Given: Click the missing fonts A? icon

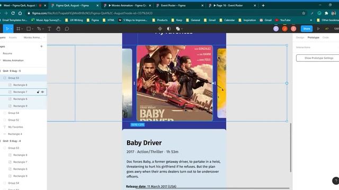Looking at the screenshot, I should 327,28.
